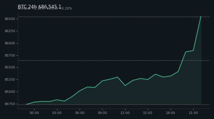Click the 09:00 time axis label
The height and width of the screenshot is (119, 214).
pyautogui.click(x=102, y=113)
